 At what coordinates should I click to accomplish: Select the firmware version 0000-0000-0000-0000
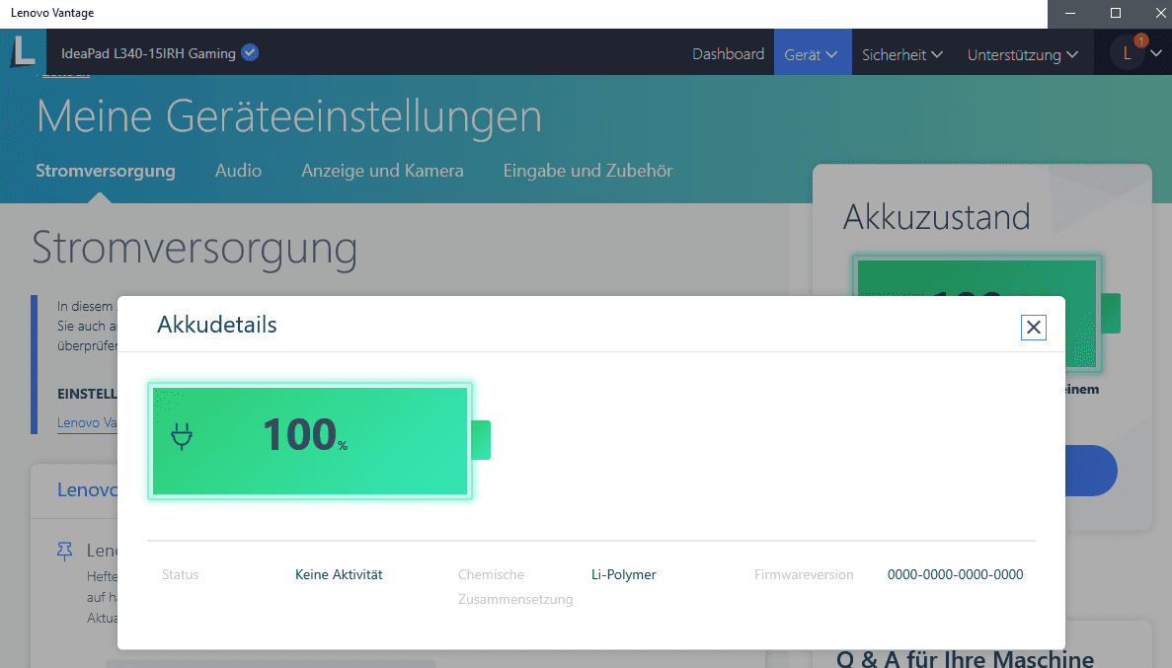(x=955, y=574)
